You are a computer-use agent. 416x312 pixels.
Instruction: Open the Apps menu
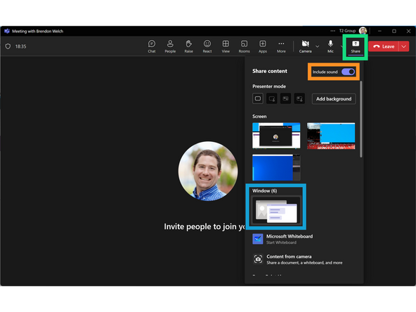click(263, 46)
